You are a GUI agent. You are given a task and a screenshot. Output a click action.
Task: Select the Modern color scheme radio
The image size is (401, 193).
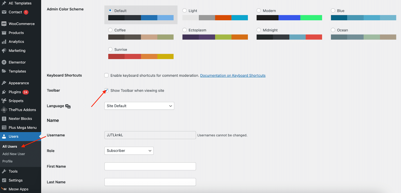coord(259,10)
